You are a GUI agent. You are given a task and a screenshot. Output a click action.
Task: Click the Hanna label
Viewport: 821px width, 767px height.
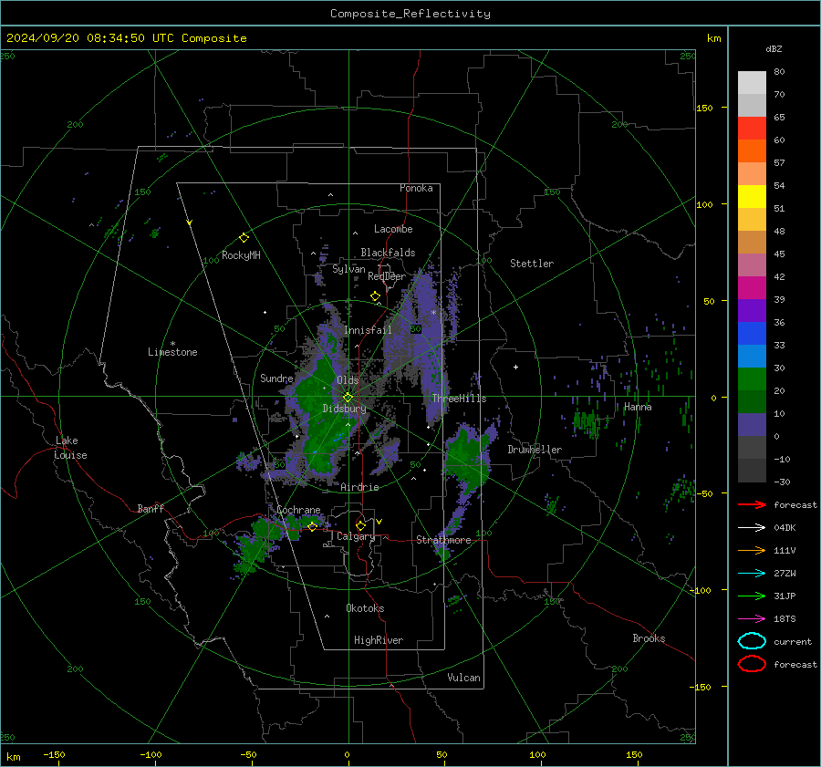tap(638, 407)
